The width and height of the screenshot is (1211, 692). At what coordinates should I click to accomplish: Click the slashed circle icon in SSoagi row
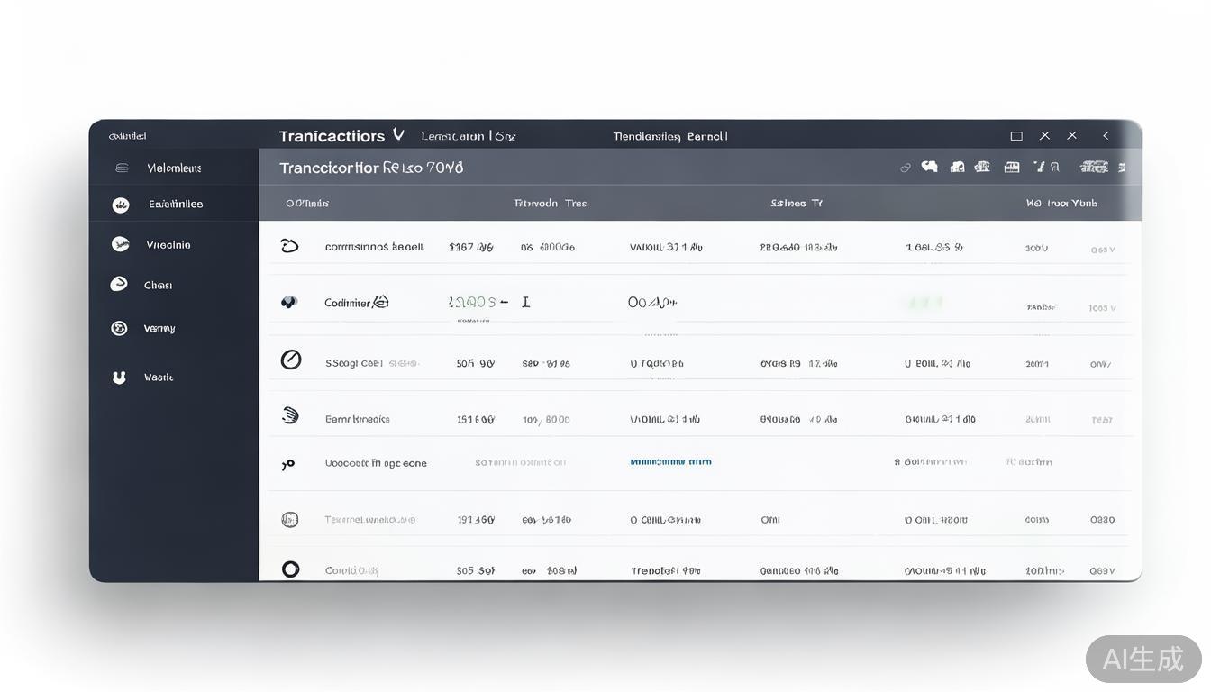[x=290, y=360]
